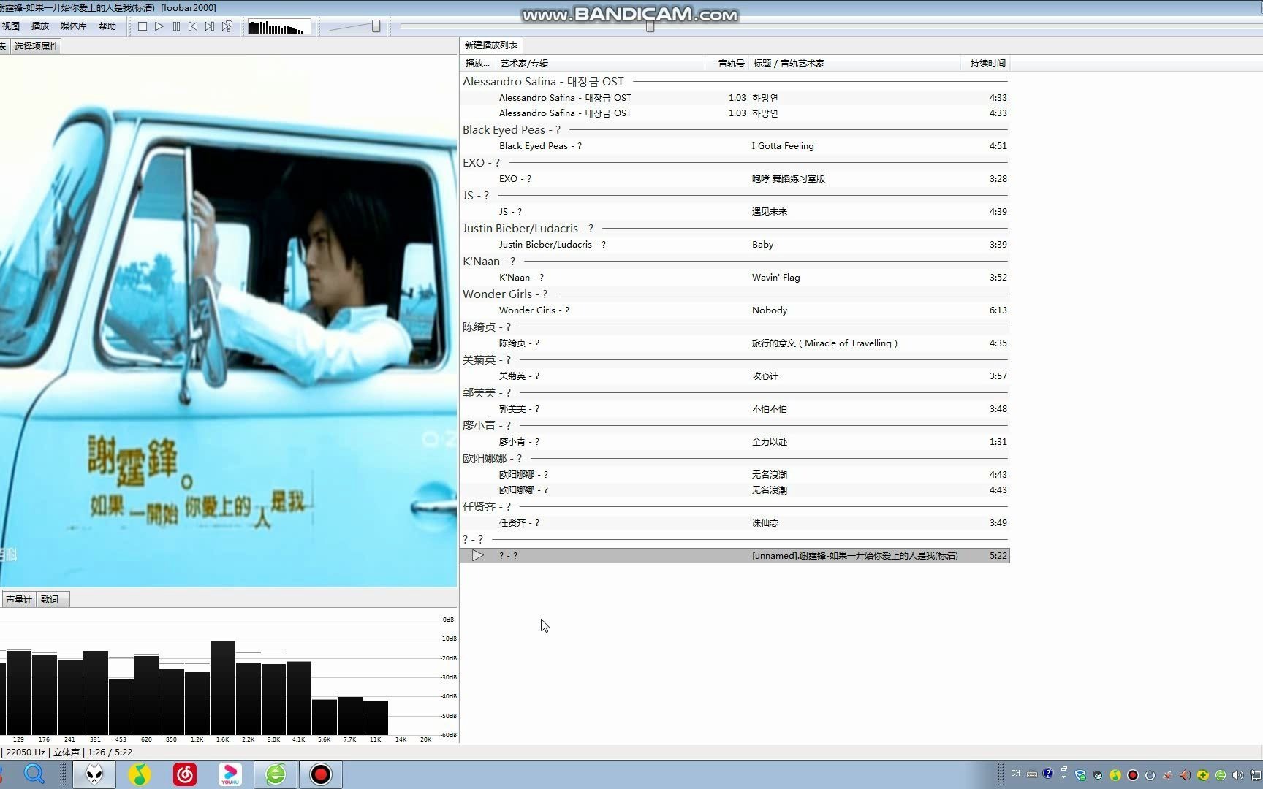This screenshot has height=789, width=1263.
Task: Click the spectrum visualization panel
Action: point(228,676)
